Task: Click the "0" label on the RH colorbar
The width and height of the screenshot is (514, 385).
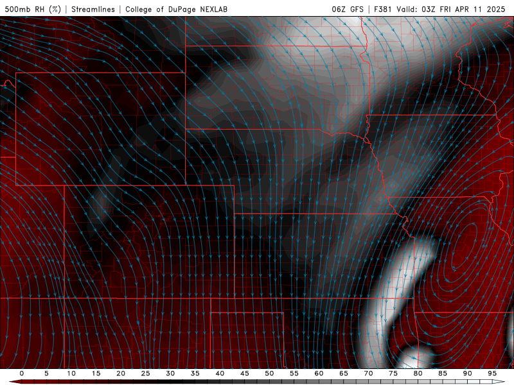Action: 22,373
